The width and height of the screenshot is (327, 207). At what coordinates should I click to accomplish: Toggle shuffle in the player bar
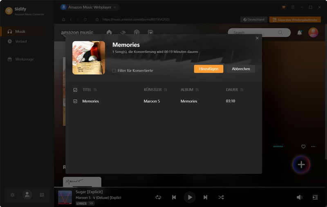(x=221, y=197)
